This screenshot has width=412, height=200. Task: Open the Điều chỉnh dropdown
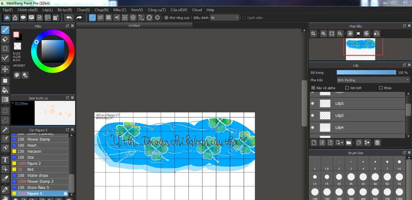[x=225, y=18]
